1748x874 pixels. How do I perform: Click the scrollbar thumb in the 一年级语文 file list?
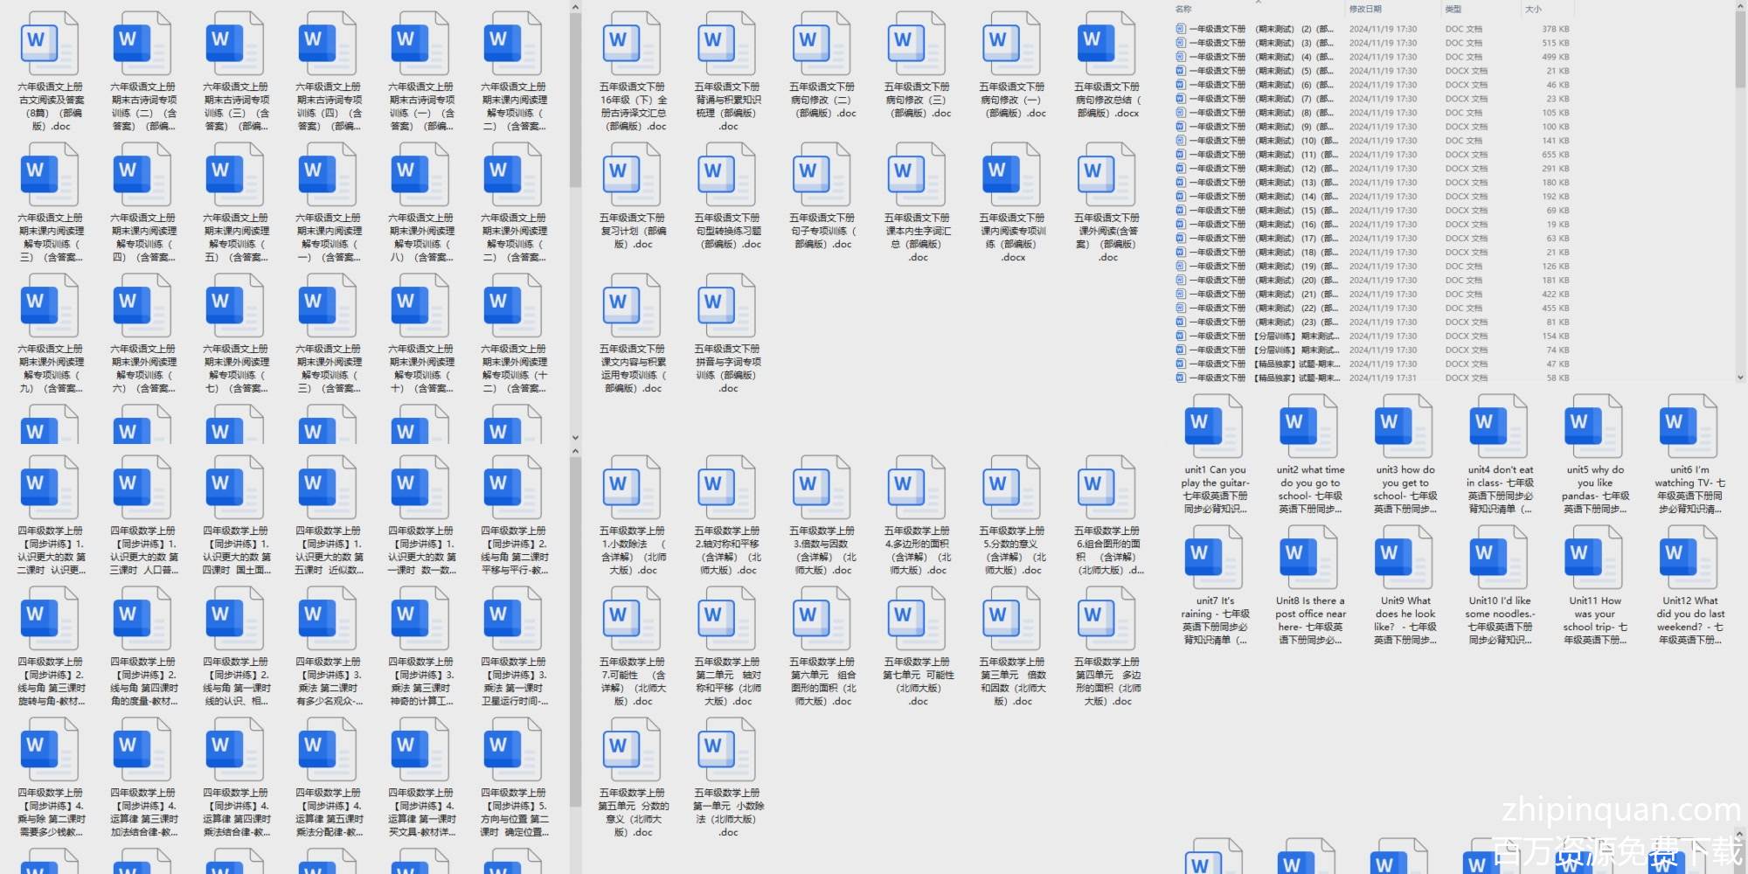point(1740,51)
